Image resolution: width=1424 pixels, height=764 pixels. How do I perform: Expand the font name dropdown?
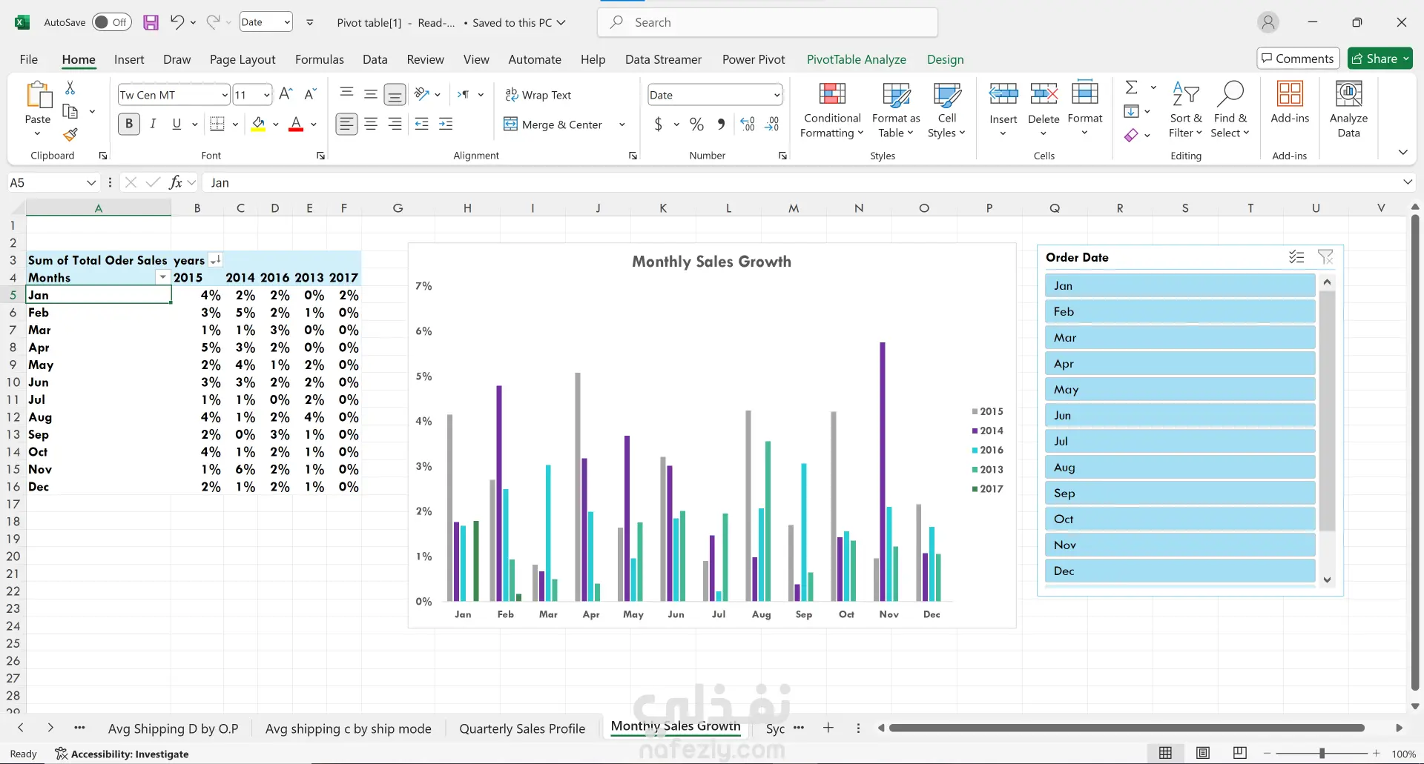224,95
